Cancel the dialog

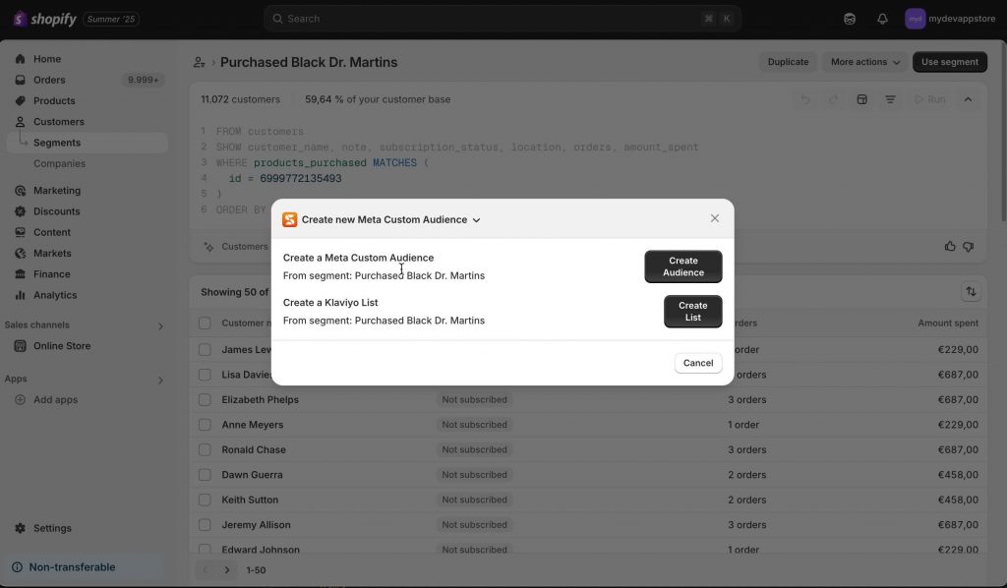coord(698,364)
